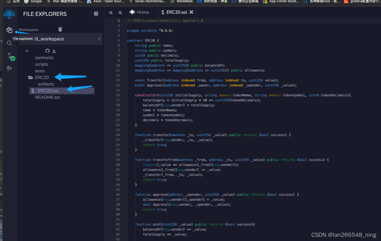The width and height of the screenshot is (381, 241).
Task: Click 'function transfer(' declaration on line 24
Action: [x=213, y=135]
